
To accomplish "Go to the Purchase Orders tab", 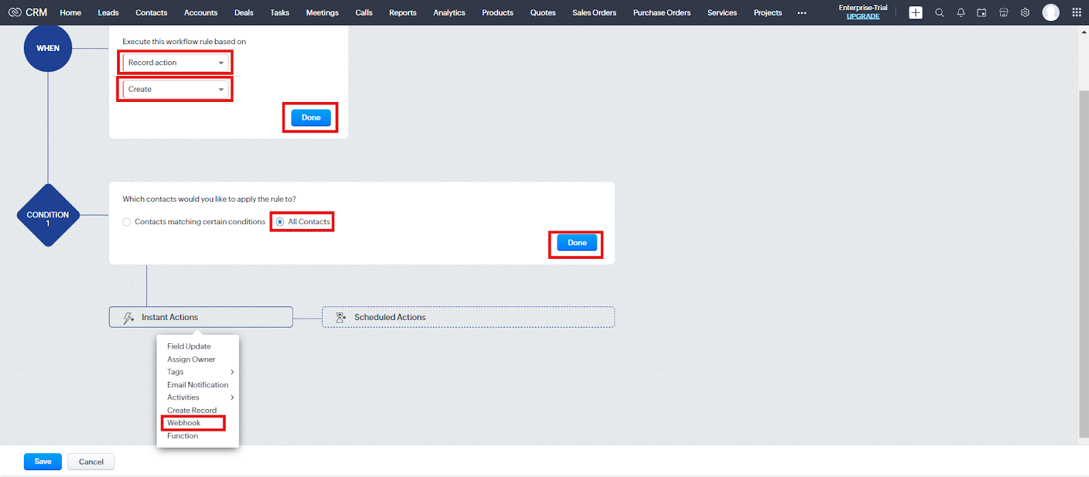I will click(662, 13).
